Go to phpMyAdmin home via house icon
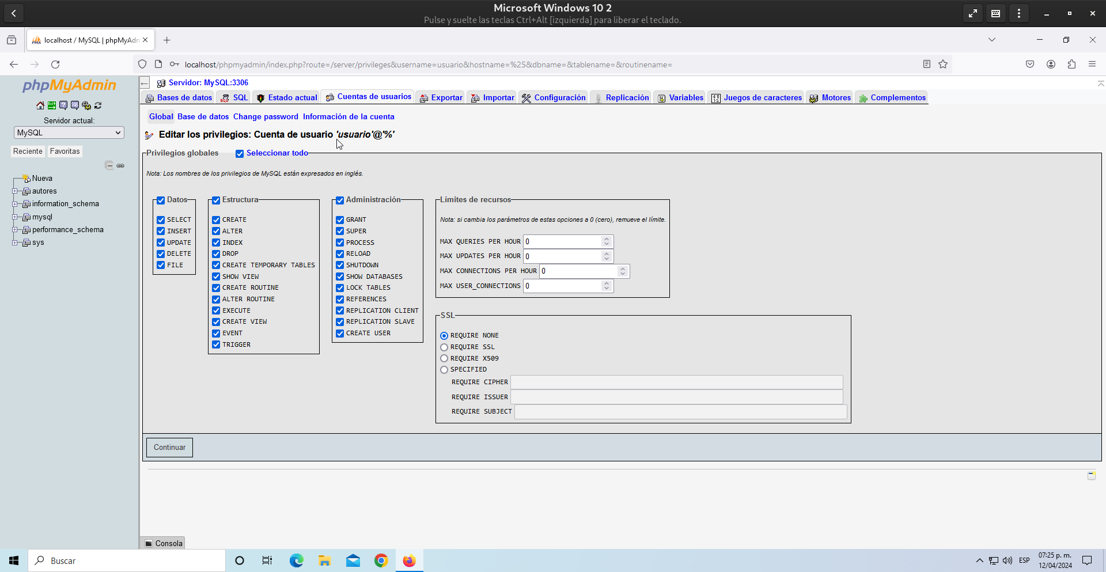 (40, 105)
